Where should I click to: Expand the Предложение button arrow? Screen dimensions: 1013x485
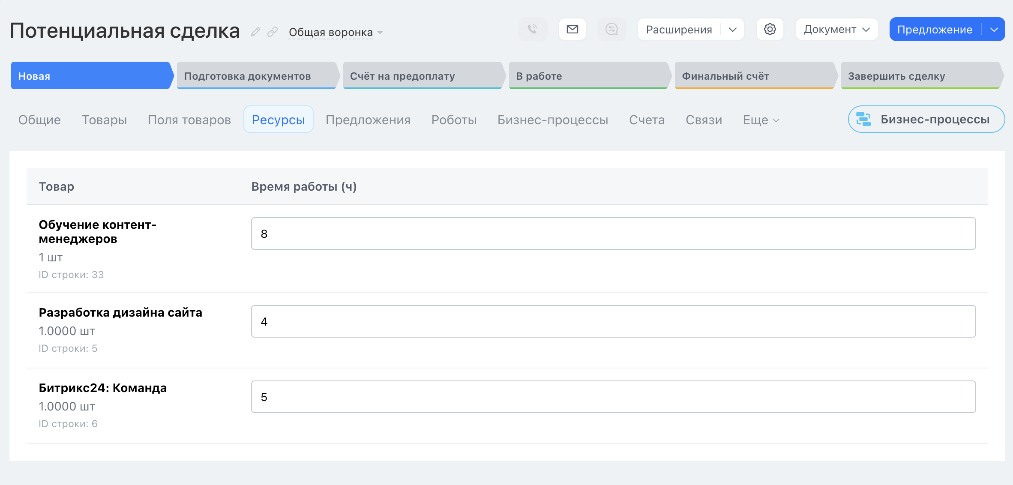click(x=994, y=30)
